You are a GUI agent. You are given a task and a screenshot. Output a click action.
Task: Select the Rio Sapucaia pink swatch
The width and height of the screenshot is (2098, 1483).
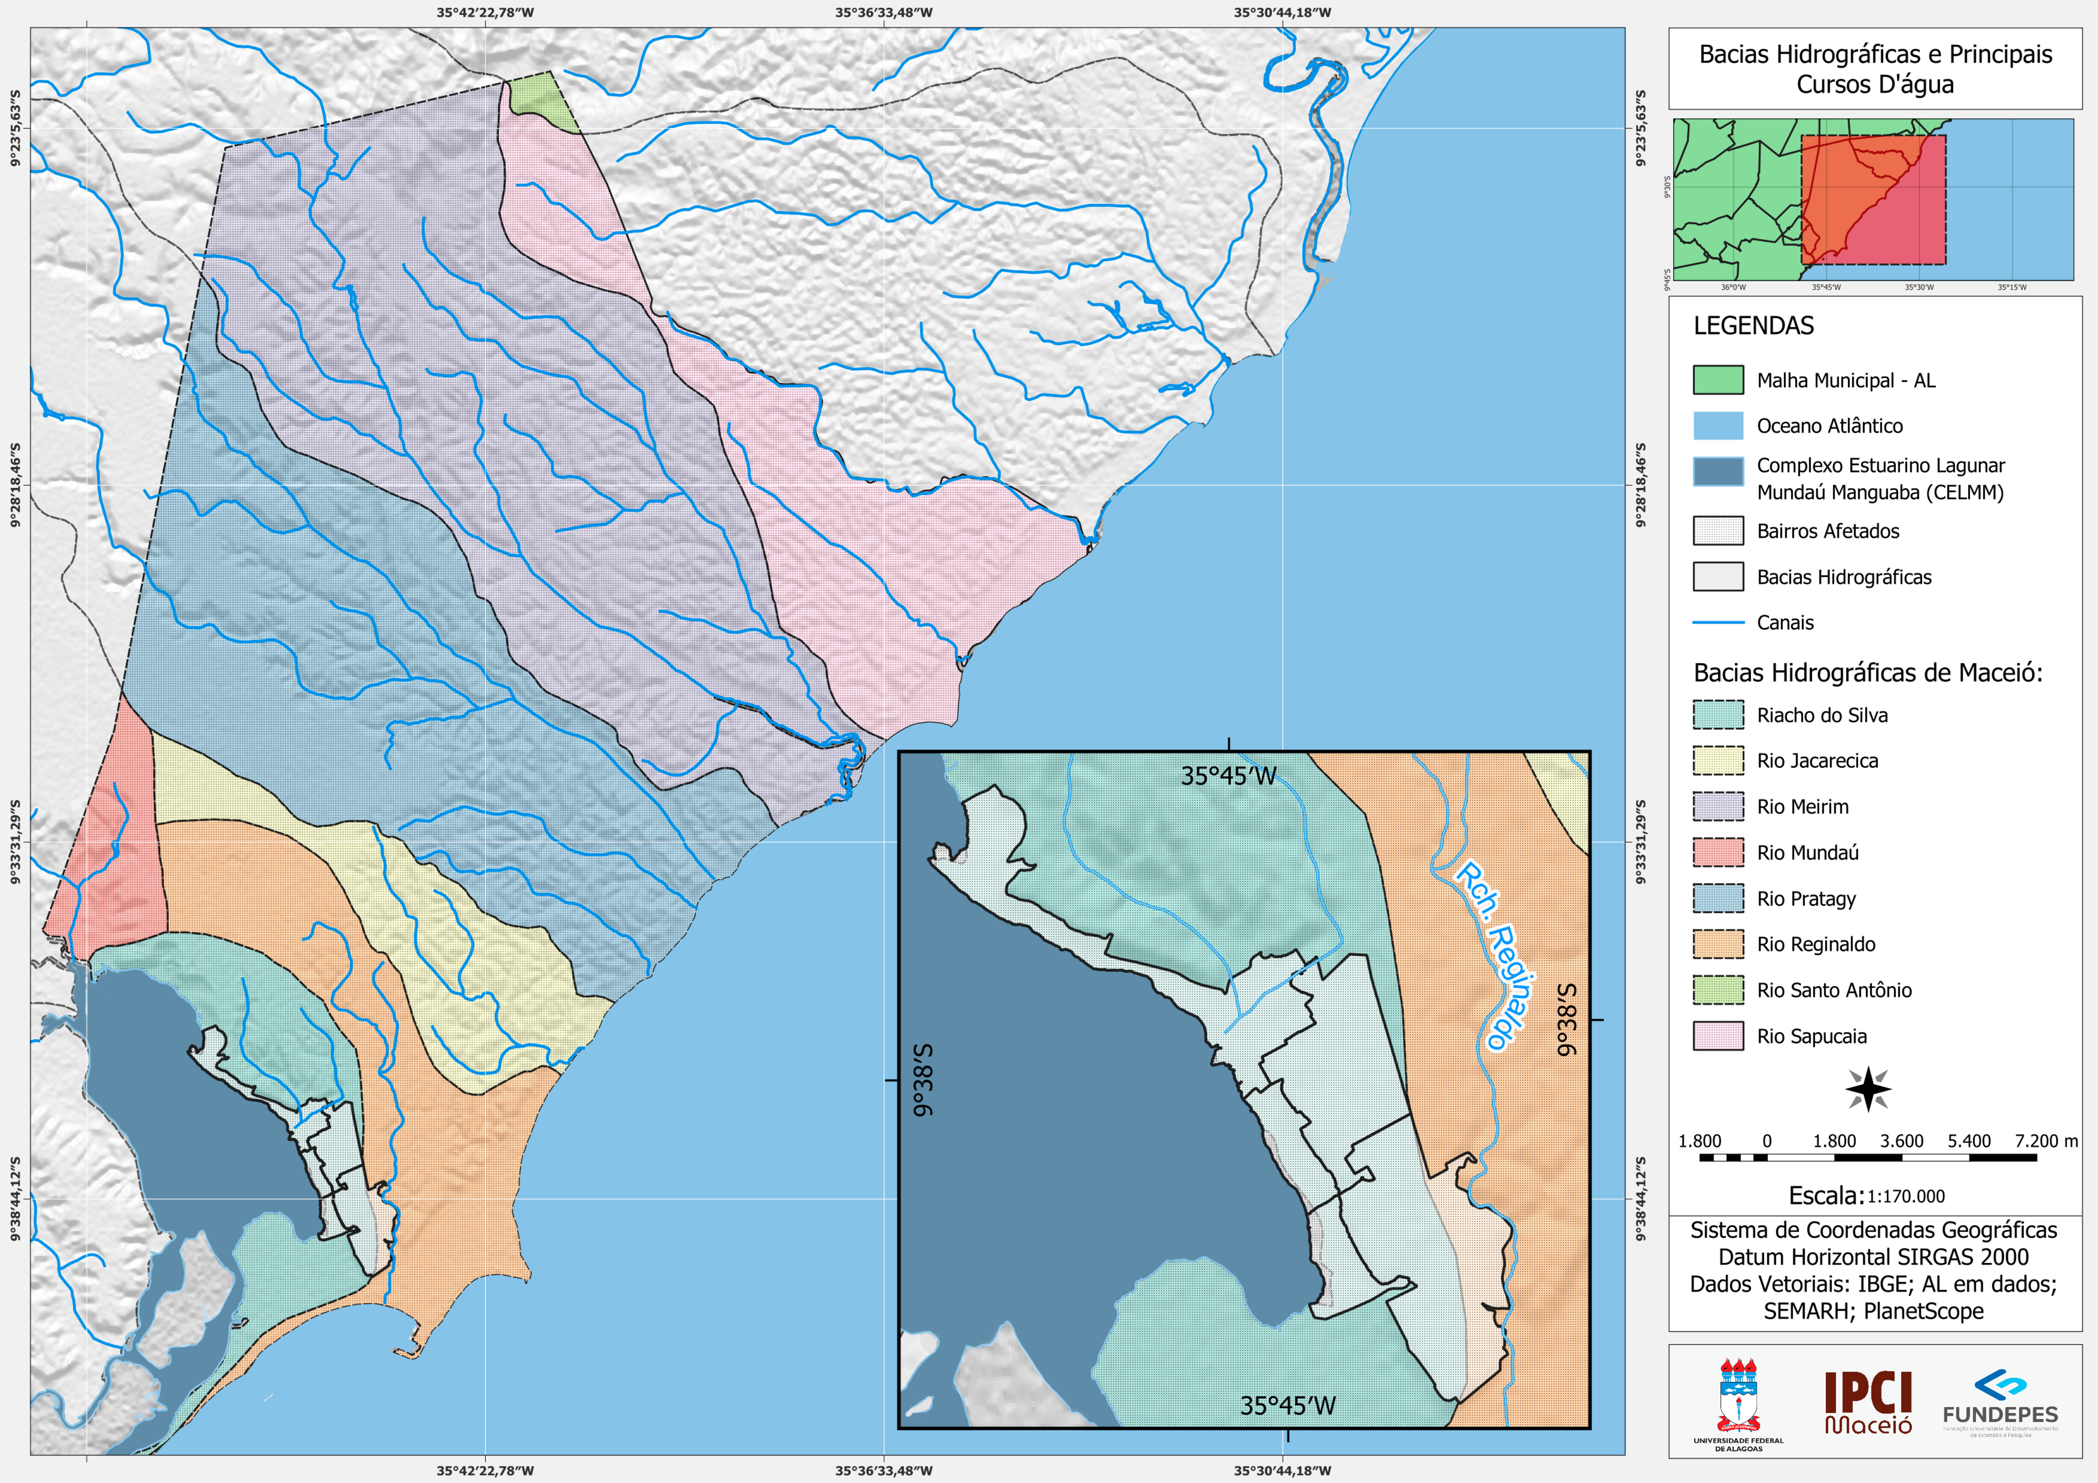(x=1718, y=1036)
